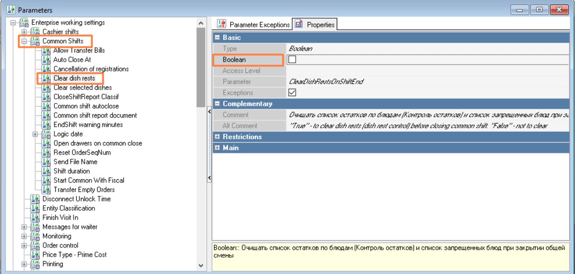575x274 pixels.
Task: Collapse the Complementary properties section
Action: (217, 104)
